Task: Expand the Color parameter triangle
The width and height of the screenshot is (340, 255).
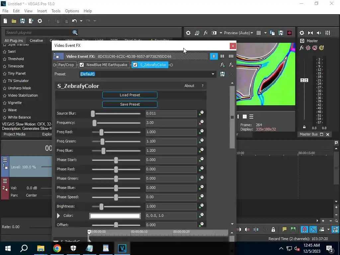Action: 58,215
